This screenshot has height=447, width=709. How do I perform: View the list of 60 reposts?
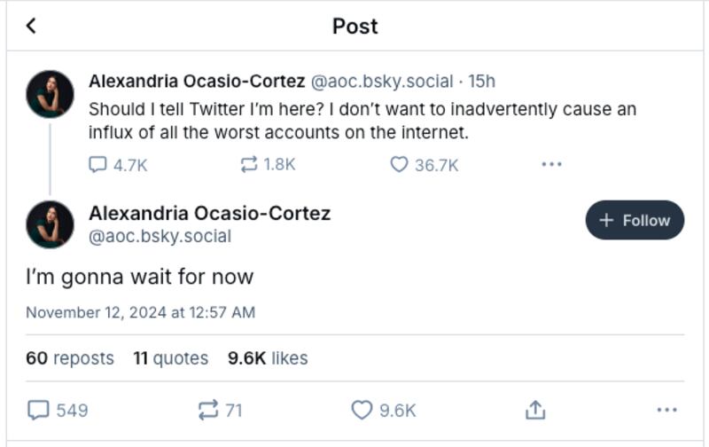tap(70, 358)
